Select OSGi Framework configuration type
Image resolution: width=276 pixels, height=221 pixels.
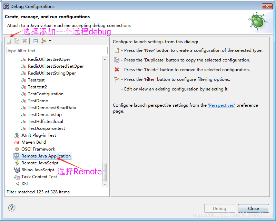pyautogui.click(x=38, y=149)
